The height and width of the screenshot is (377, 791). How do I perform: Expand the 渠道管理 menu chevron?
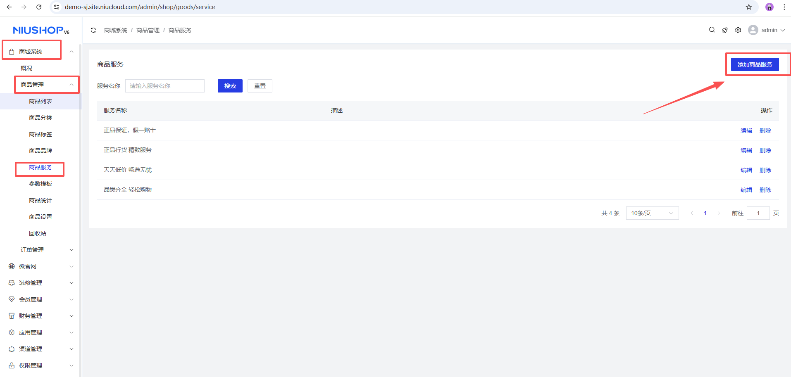click(71, 349)
